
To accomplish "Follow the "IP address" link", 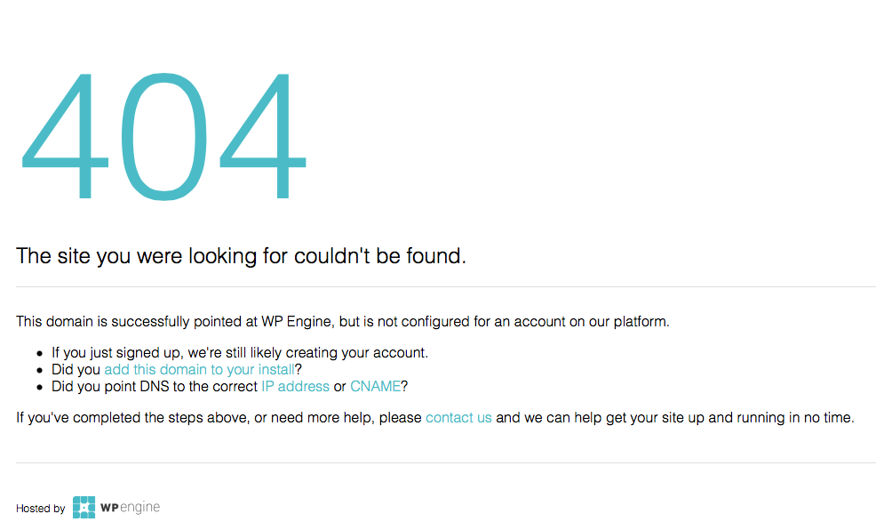I will click(x=295, y=386).
